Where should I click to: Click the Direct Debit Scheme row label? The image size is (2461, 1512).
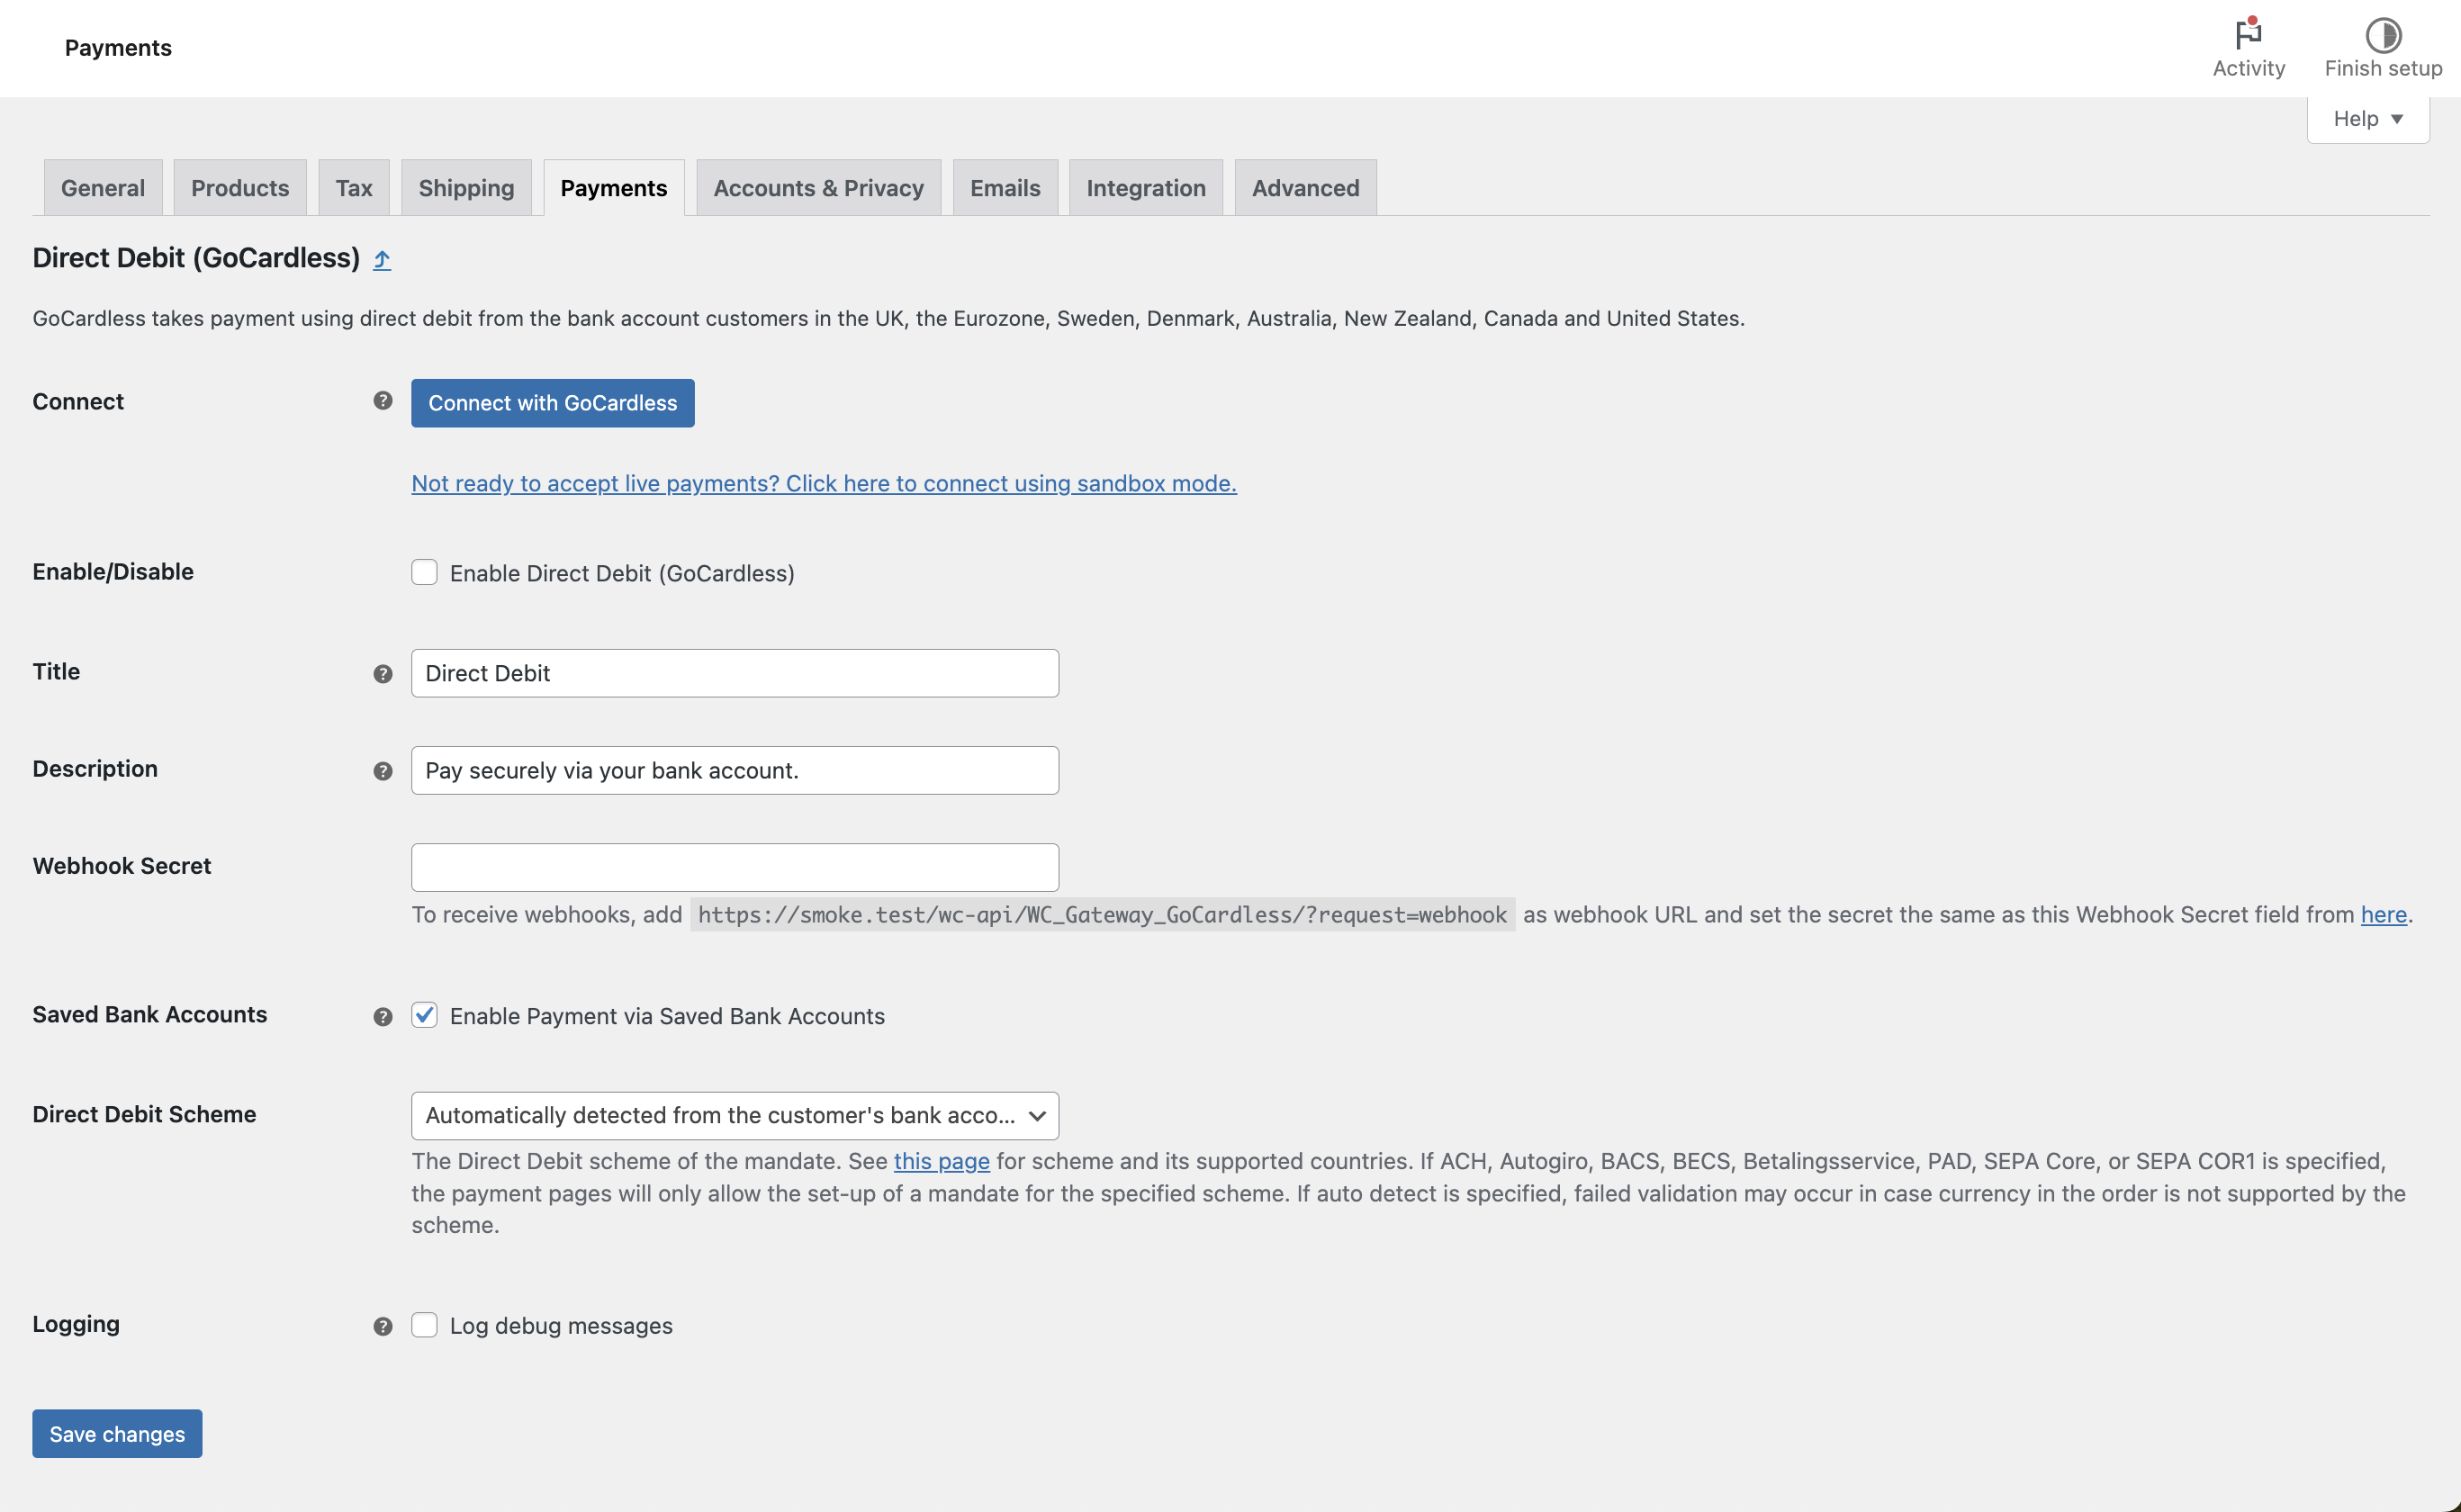click(144, 1114)
